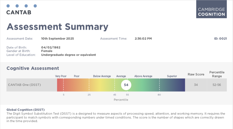Click the CANTAB One (DSST) row label
This screenshot has width=233, height=129.
24,85
